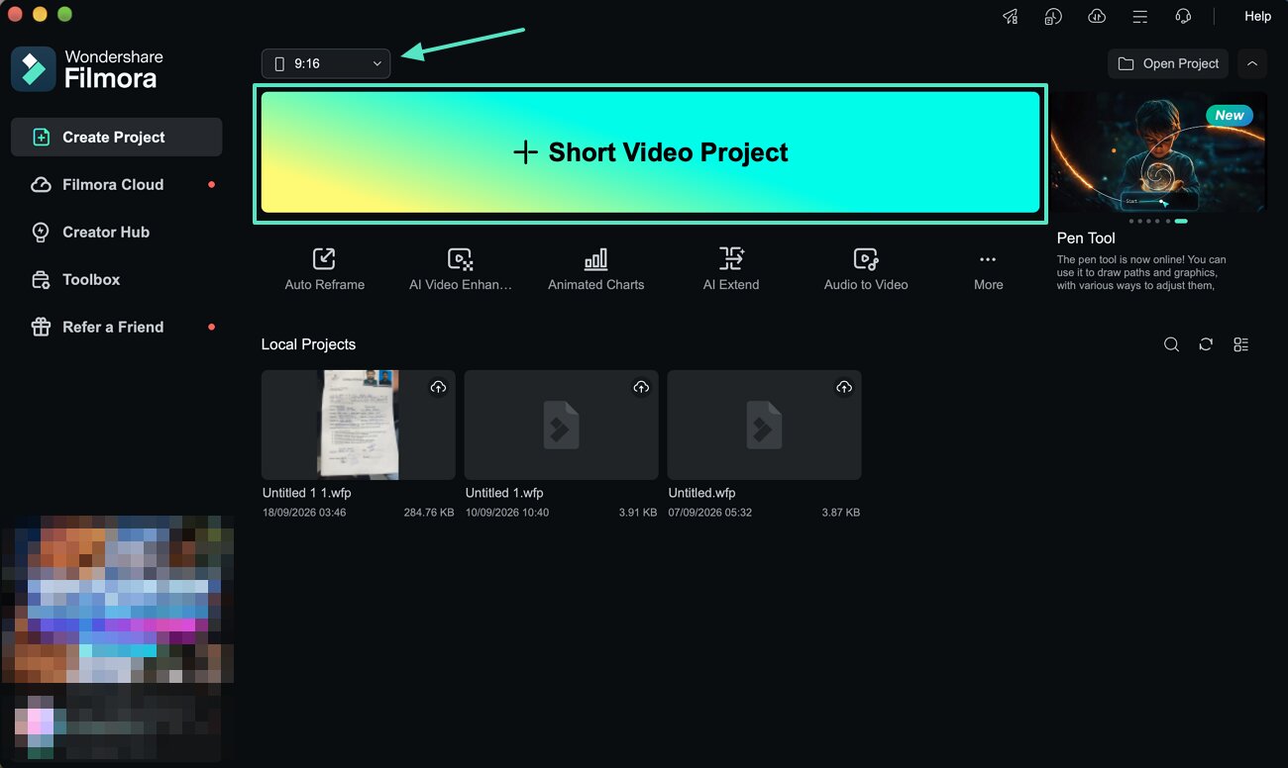Screen dimensions: 1288x768
Task: Collapse the banner using the chevron beside Open Project
Action: (x=1252, y=63)
